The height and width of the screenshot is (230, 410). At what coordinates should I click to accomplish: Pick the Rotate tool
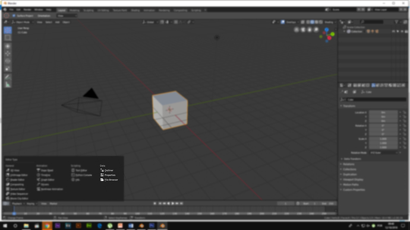[x=8, y=61]
